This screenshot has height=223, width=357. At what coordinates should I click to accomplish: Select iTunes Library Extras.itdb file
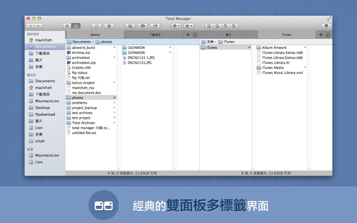point(280,53)
